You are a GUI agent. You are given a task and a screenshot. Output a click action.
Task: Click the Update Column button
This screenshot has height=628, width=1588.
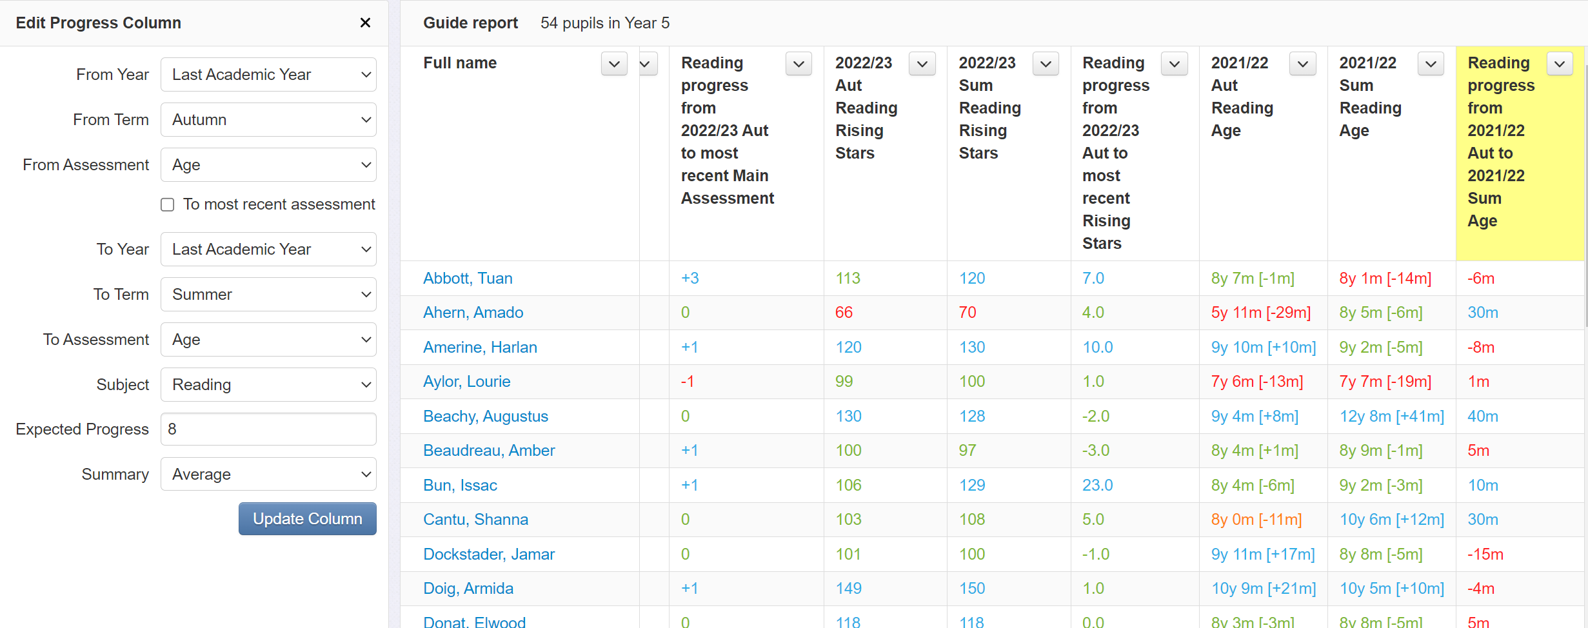[308, 519]
